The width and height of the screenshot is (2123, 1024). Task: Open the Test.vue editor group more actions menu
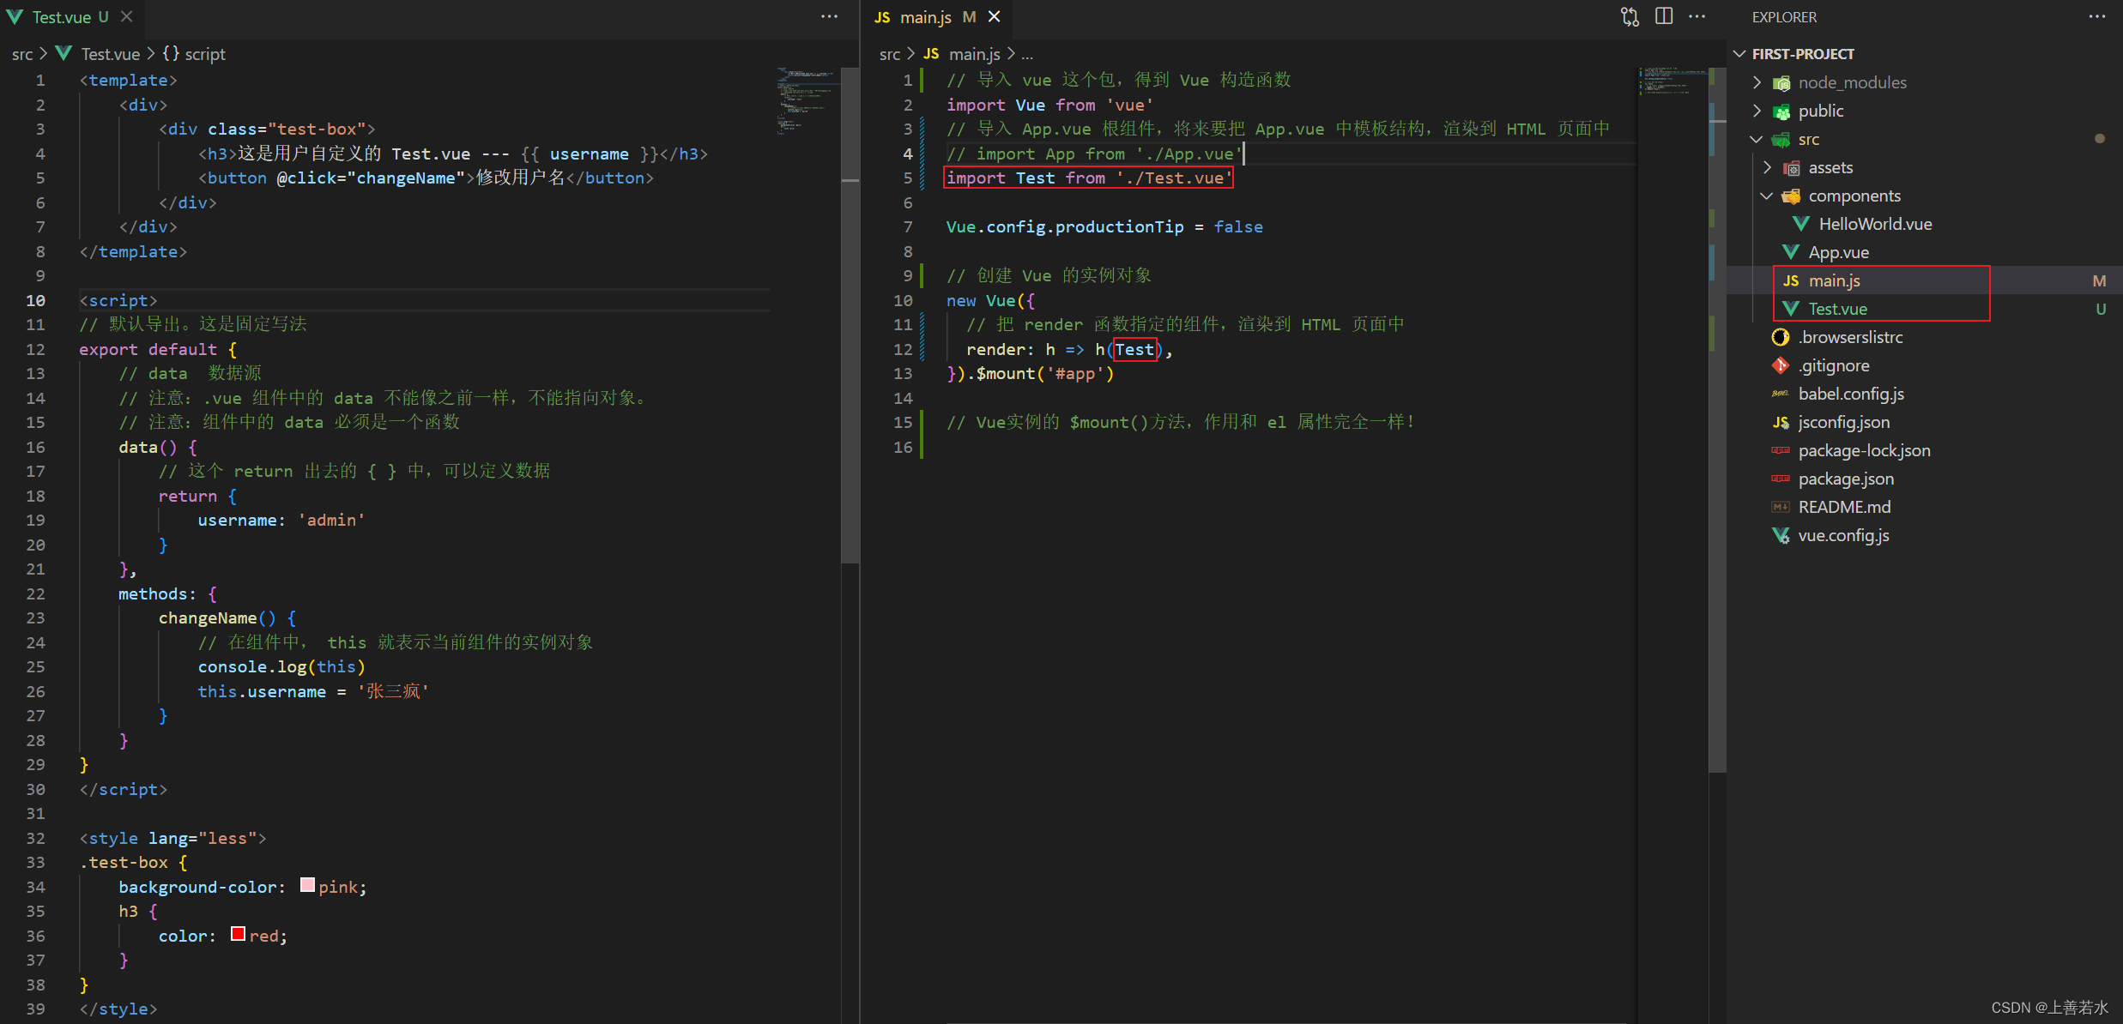tap(829, 17)
